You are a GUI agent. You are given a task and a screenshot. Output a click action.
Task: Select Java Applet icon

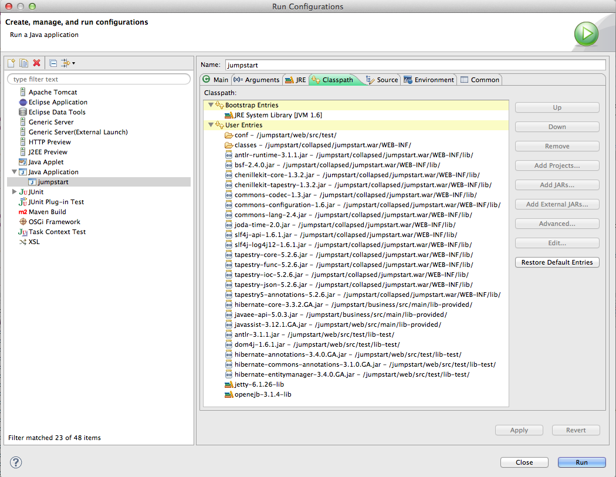pyautogui.click(x=23, y=162)
